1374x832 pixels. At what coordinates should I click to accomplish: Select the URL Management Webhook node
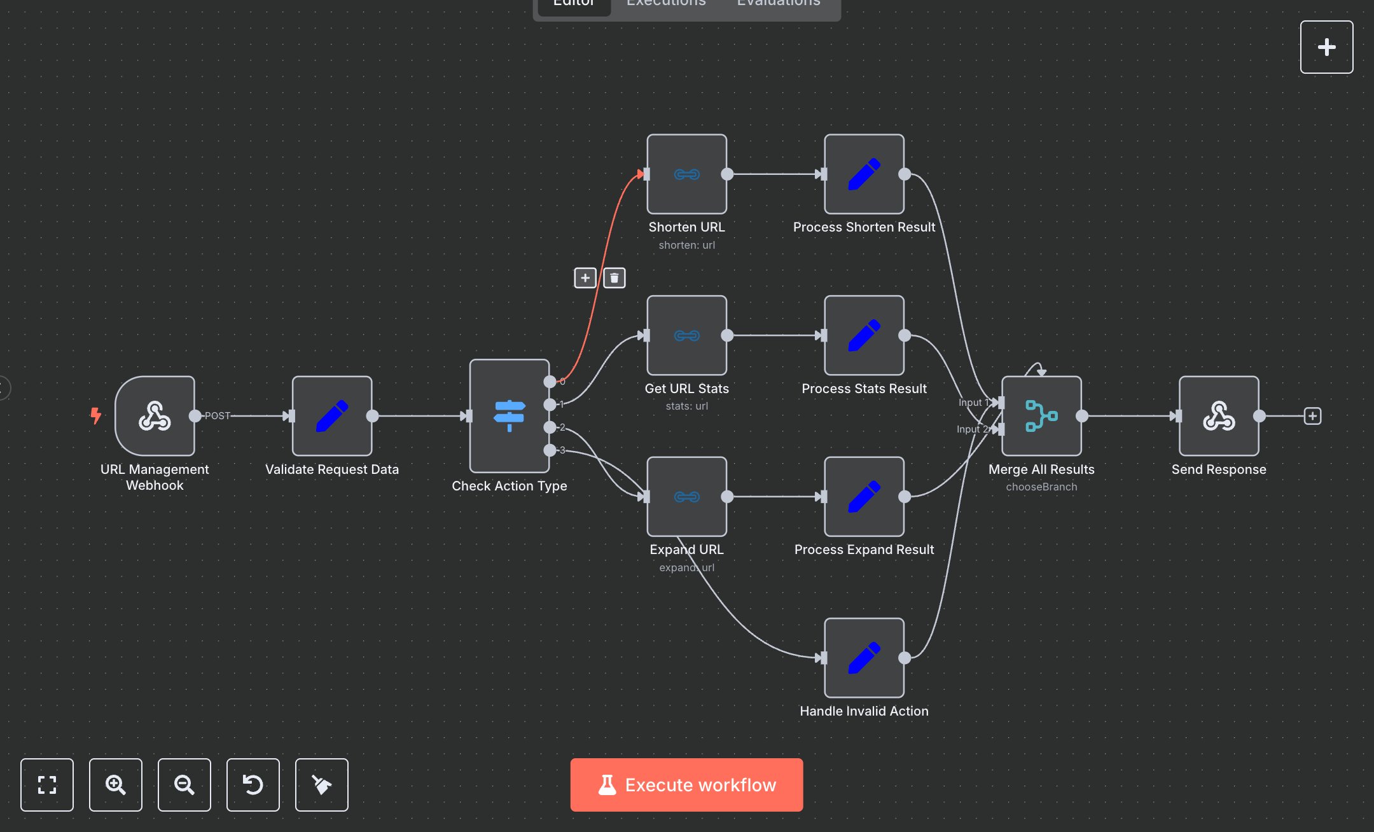[x=155, y=417]
